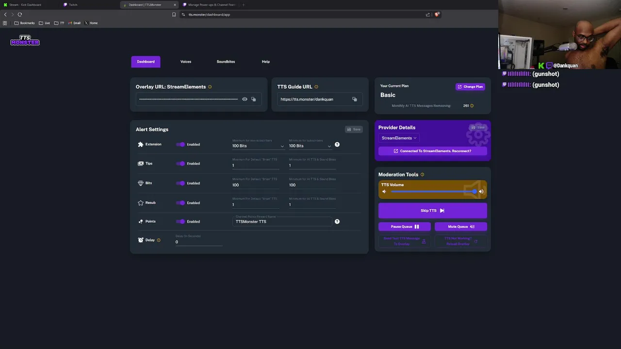Copy the TTS Guide URL
This screenshot has width=621, height=349.
355,99
